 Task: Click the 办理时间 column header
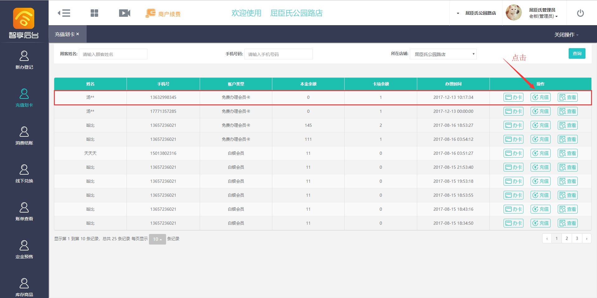[x=453, y=84]
